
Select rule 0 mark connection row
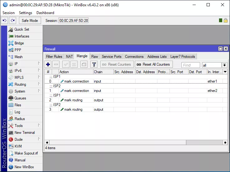click(136, 81)
